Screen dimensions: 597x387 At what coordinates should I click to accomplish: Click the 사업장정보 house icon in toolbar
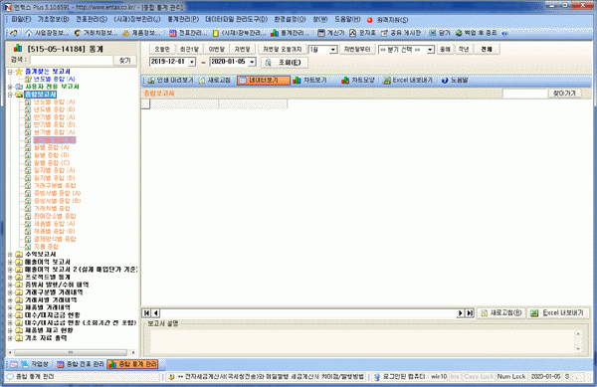29,33
